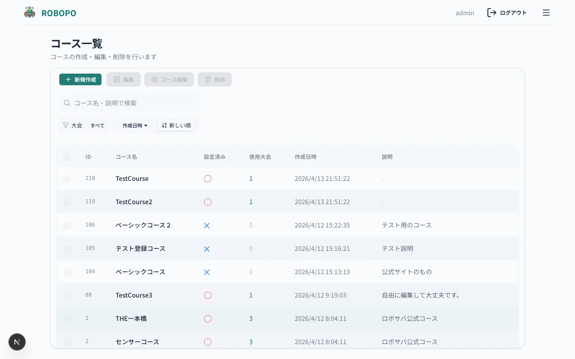The width and height of the screenshot is (575, 359).
Task: Click the date 2026/4/12 15:22:35
Action: (322, 225)
